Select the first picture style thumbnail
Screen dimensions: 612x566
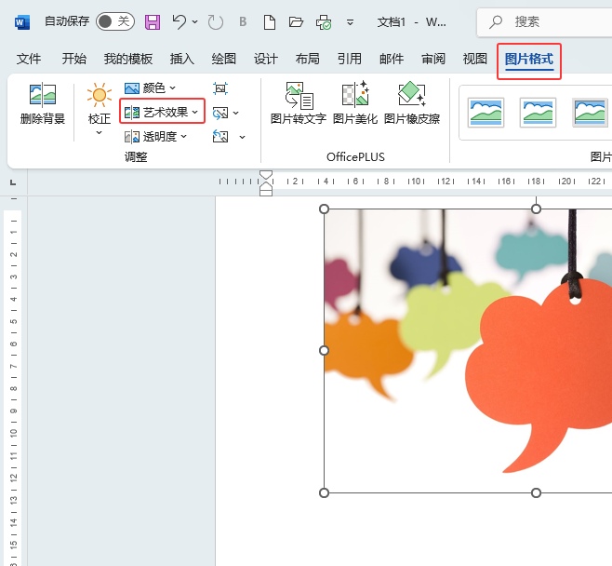click(x=486, y=113)
